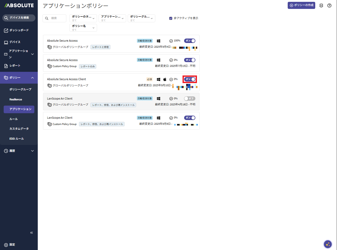
Task: Open the ポリシー名 filter dropdown
Action: 83,28
